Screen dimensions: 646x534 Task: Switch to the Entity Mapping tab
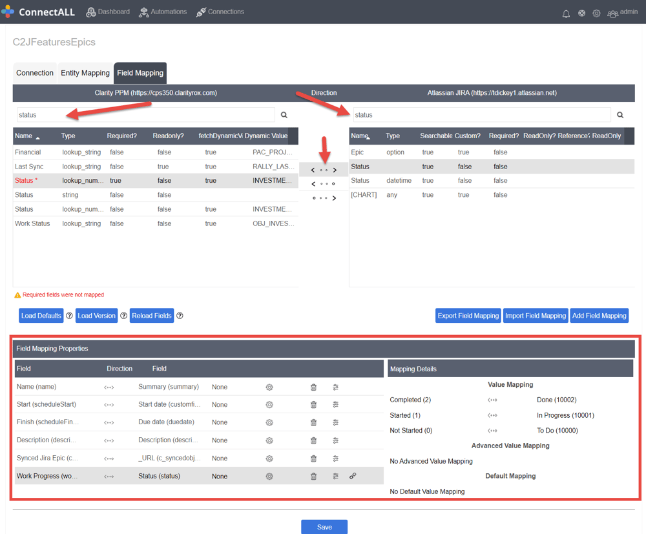(x=85, y=73)
